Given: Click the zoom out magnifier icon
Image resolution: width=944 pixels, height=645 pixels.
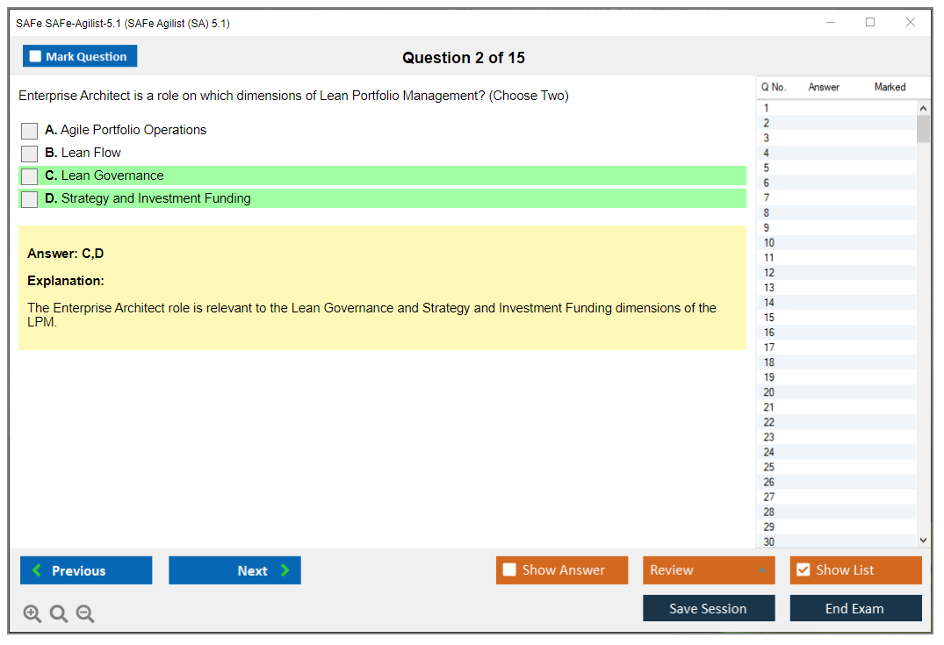Looking at the screenshot, I should coord(85,614).
